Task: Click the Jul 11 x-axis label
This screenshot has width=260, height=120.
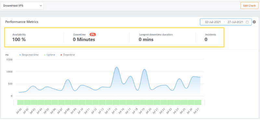Action: pos(87,111)
